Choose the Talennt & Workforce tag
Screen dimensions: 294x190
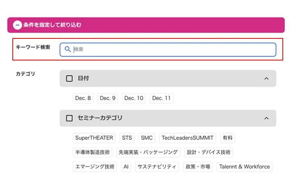[x=244, y=167]
